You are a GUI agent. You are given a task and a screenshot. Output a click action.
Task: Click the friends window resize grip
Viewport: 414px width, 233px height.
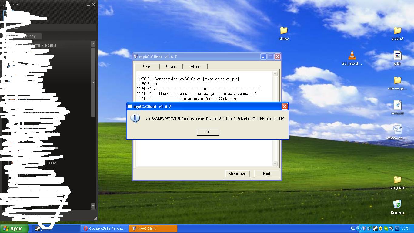[x=96, y=218]
